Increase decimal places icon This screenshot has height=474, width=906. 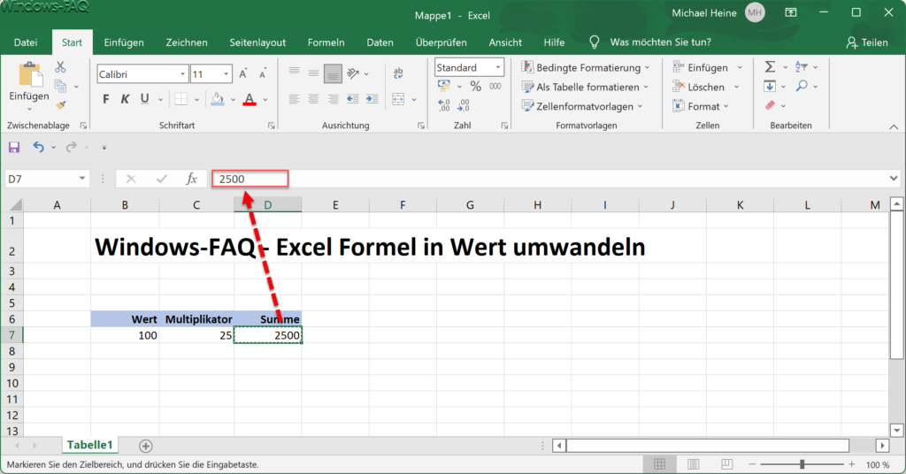coord(444,105)
